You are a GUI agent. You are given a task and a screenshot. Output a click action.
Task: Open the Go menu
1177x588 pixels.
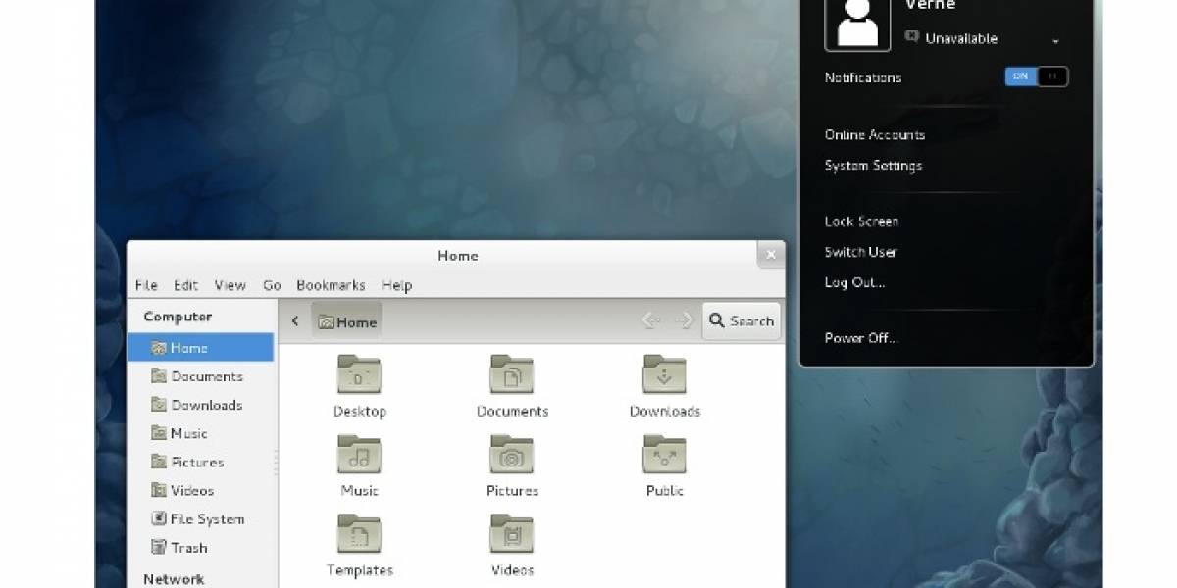click(x=272, y=285)
